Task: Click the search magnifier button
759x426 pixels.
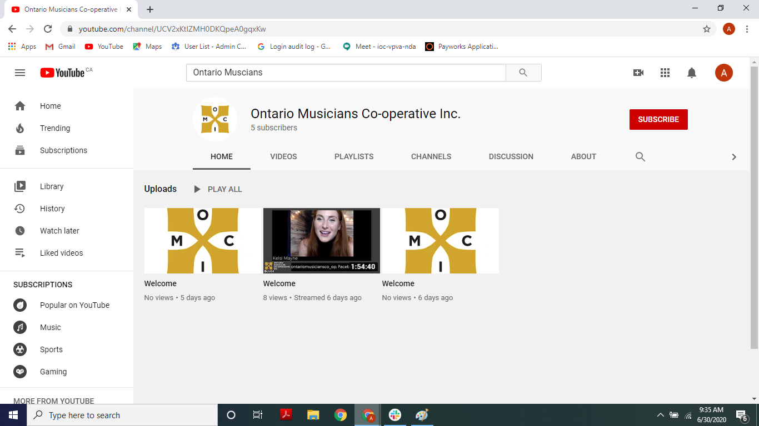Action: (523, 73)
